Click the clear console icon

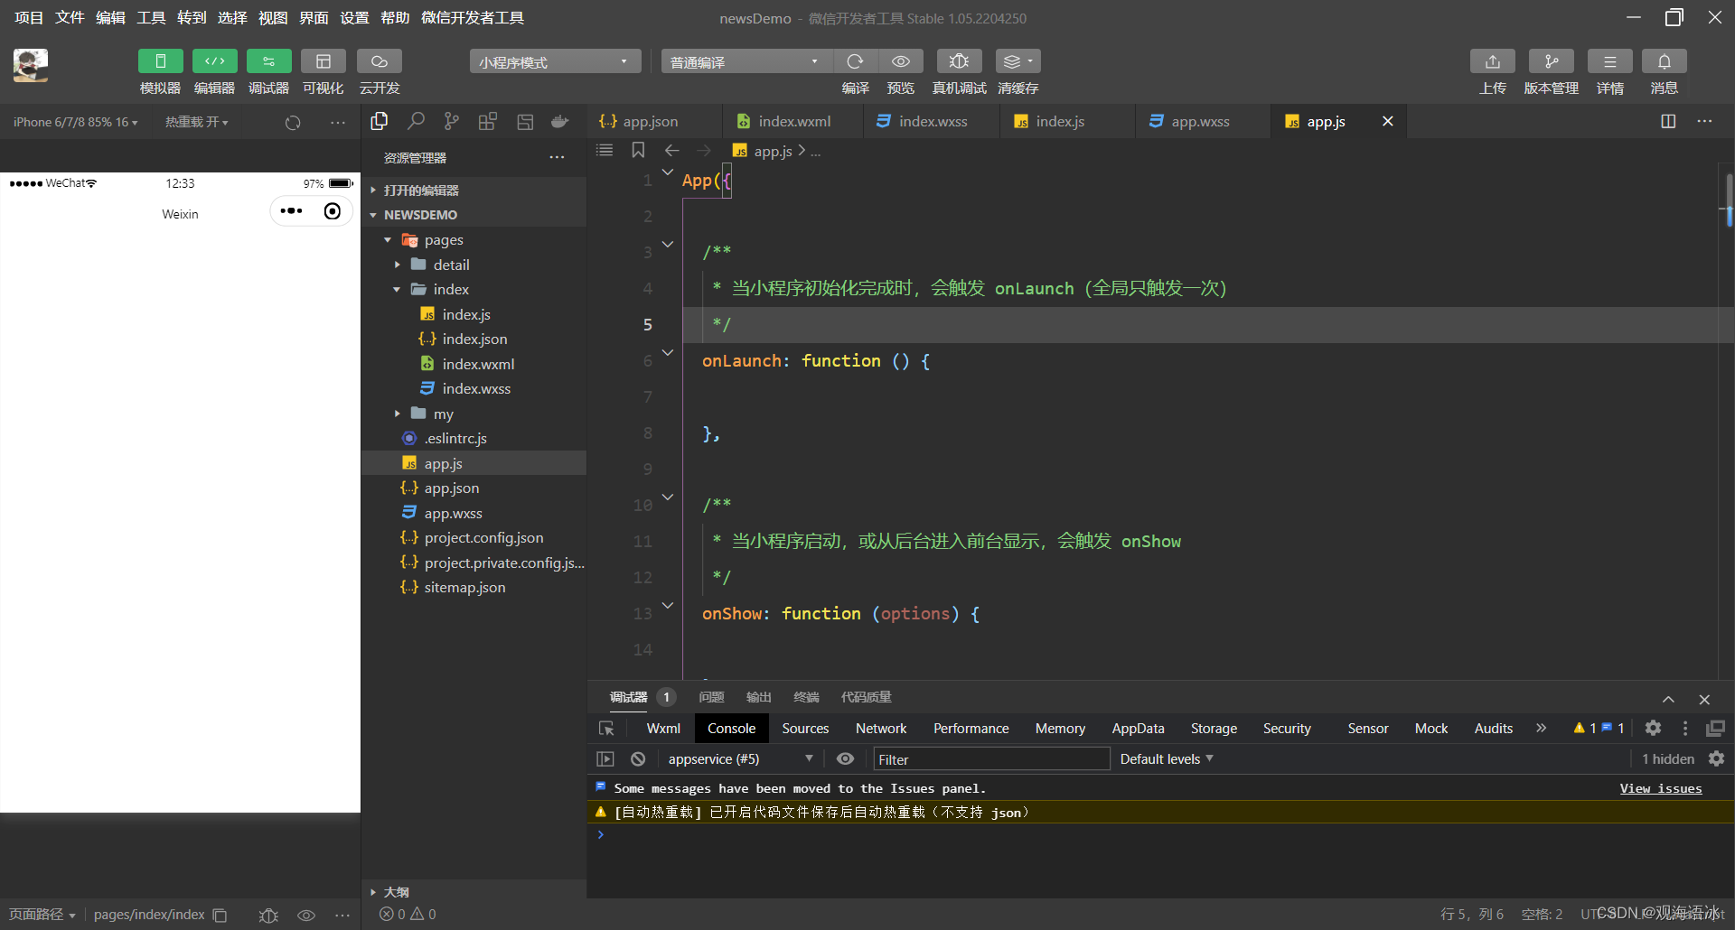pos(638,758)
